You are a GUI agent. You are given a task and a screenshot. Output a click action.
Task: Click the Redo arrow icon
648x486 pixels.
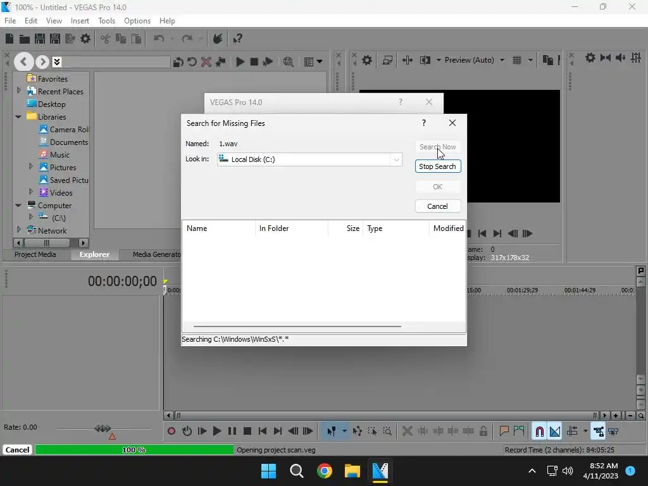(x=187, y=39)
